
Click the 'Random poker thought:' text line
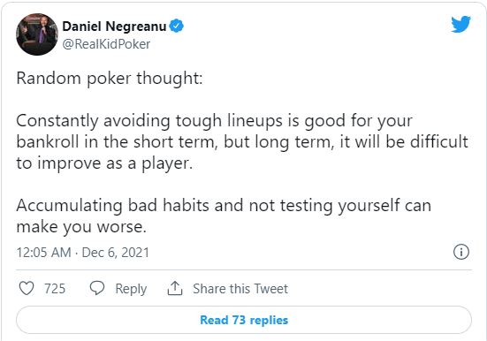point(110,78)
